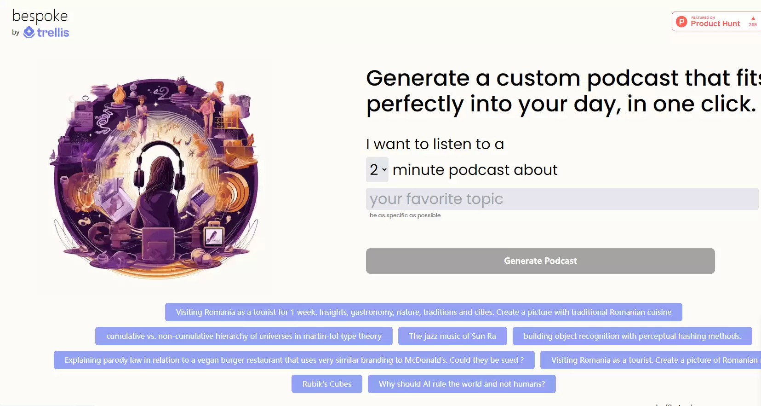Click the Generate Podcast button
This screenshot has width=761, height=406.
tap(540, 261)
